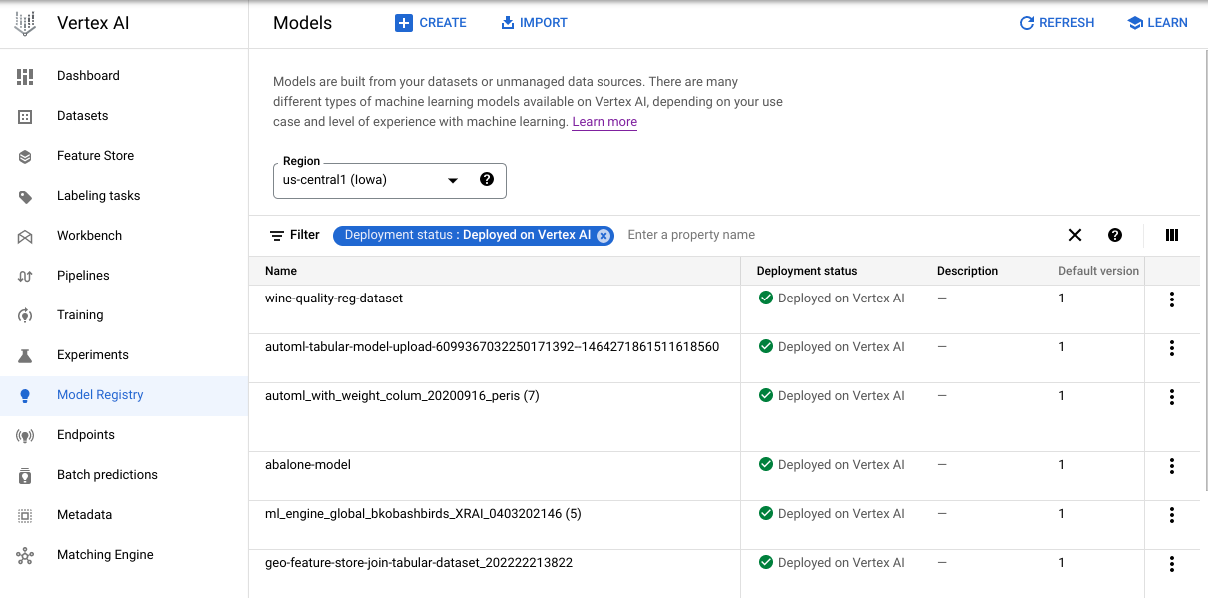Click the Pipelines icon in sidebar
Image resolution: width=1208 pixels, height=598 pixels.
25,276
